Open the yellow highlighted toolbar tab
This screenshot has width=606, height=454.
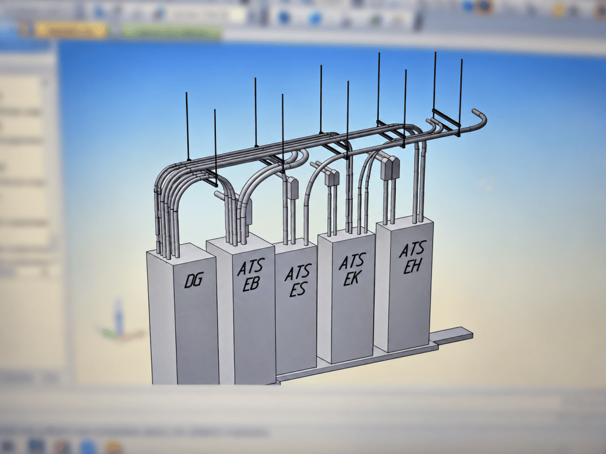point(70,30)
